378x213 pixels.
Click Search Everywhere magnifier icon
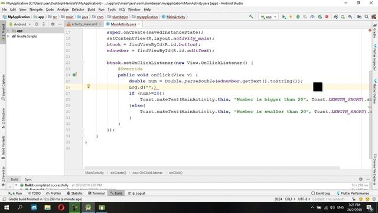(x=366, y=17)
